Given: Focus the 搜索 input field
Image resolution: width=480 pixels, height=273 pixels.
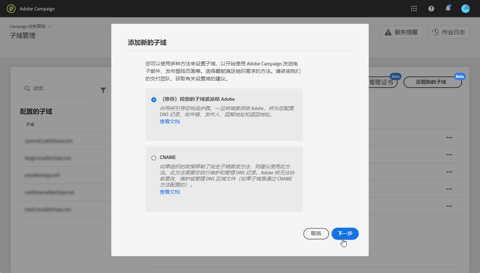Looking at the screenshot, I should (x=58, y=89).
